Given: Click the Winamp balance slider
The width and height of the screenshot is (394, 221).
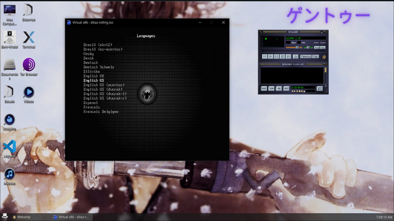Looking at the screenshot, I should pos(308,47).
